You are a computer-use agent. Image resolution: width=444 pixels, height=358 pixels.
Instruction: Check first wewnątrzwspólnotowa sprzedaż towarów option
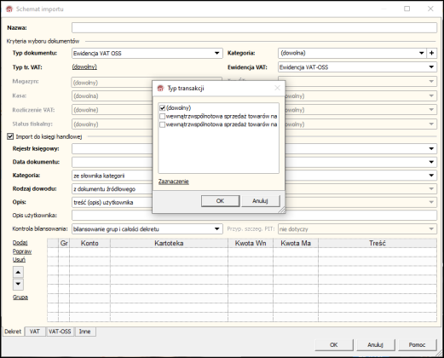click(163, 116)
